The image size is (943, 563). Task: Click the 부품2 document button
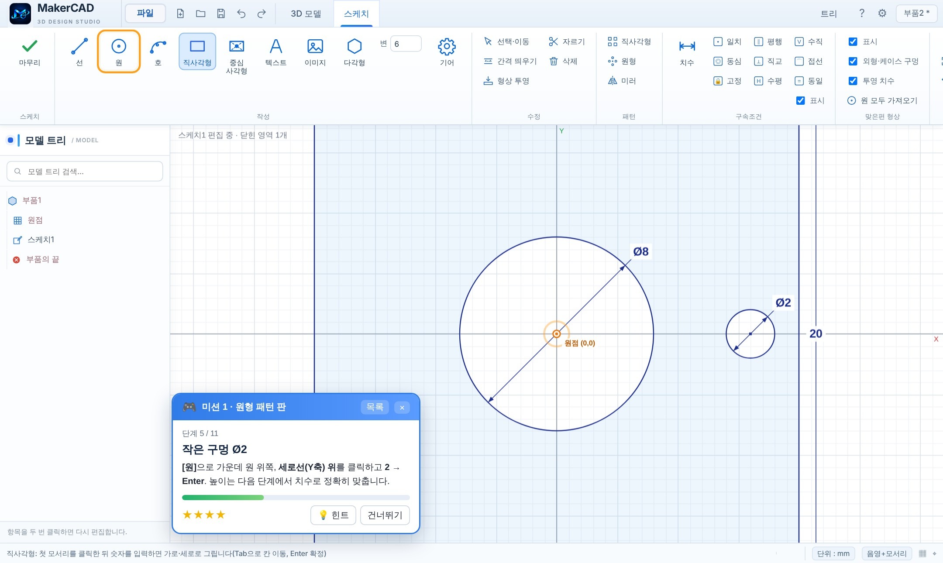pyautogui.click(x=916, y=13)
